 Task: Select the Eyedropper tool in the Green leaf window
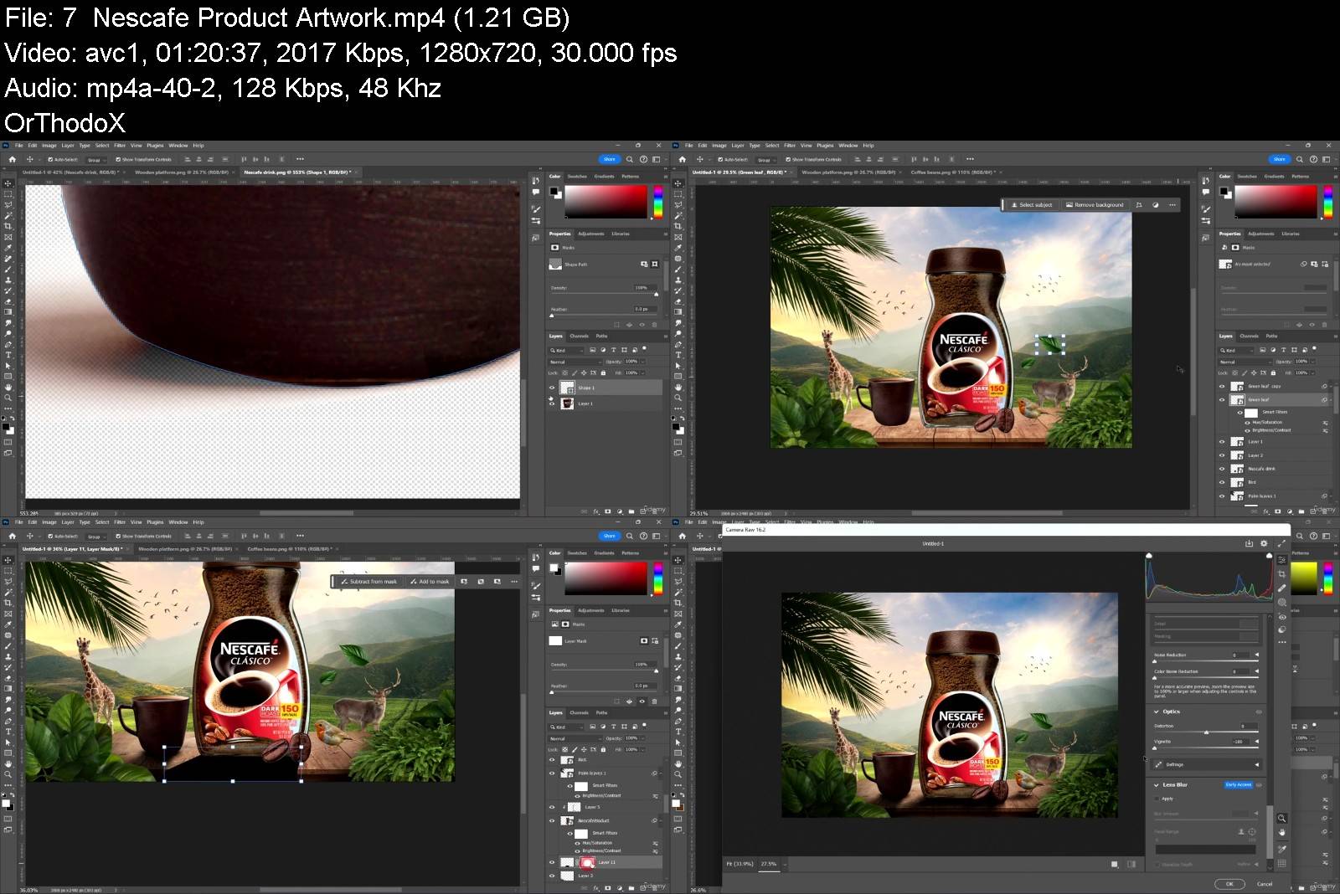678,248
